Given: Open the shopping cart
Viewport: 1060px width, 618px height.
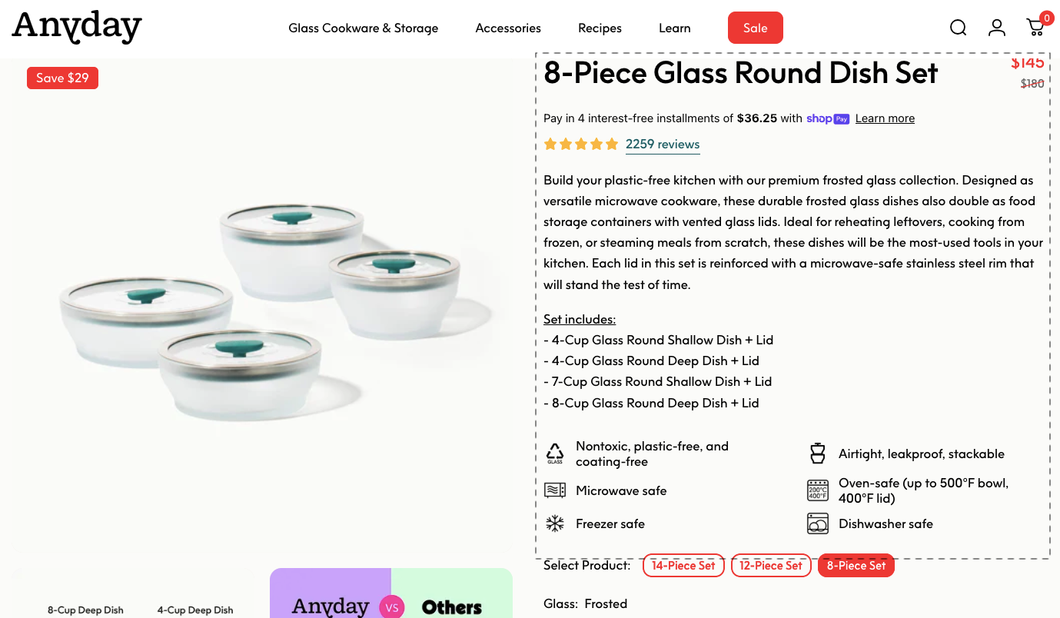Looking at the screenshot, I should [x=1035, y=28].
